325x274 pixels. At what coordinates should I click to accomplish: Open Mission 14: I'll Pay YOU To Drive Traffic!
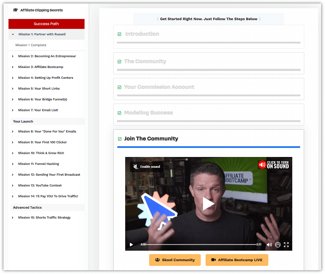click(x=48, y=196)
